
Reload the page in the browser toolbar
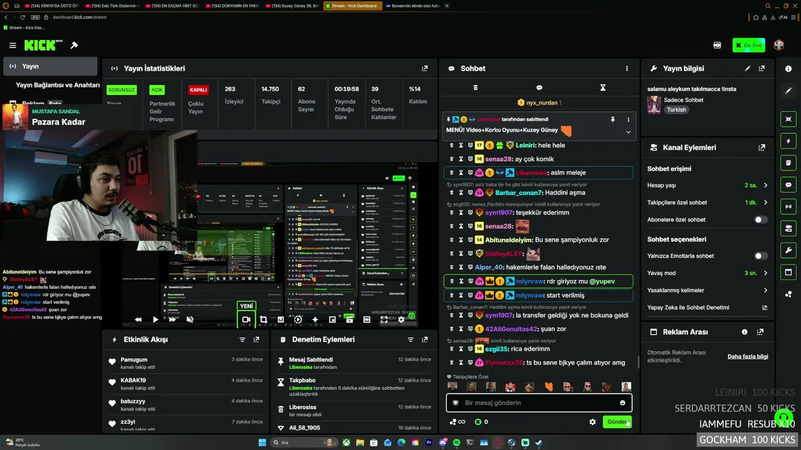click(x=23, y=17)
